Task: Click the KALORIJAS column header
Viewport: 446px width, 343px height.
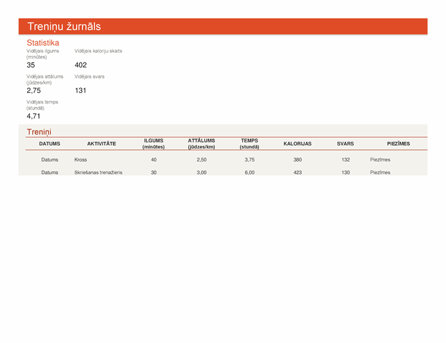Action: tap(297, 144)
